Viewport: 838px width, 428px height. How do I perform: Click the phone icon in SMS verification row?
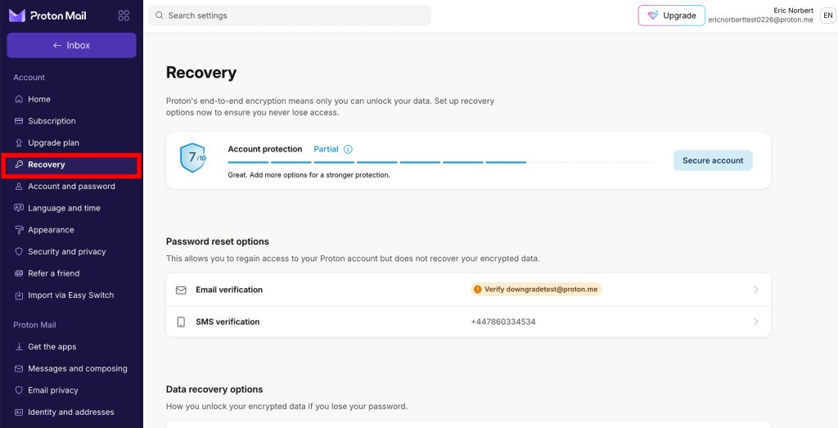tap(181, 322)
